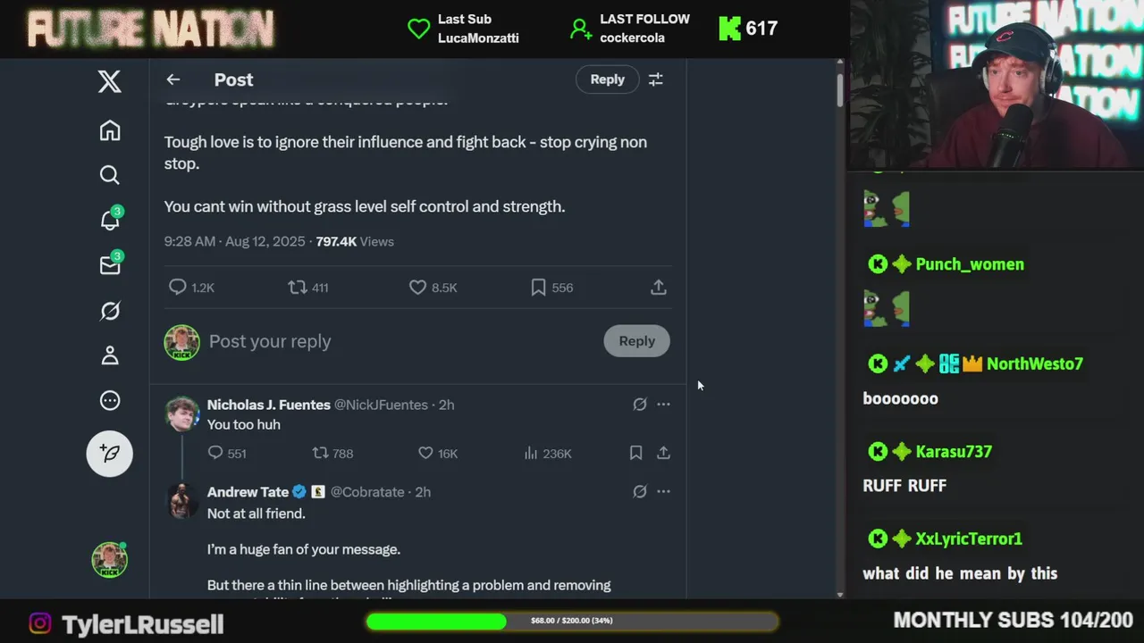Open Nicholas J. Fuentes profile link
The image size is (1144, 643).
pyautogui.click(x=269, y=405)
